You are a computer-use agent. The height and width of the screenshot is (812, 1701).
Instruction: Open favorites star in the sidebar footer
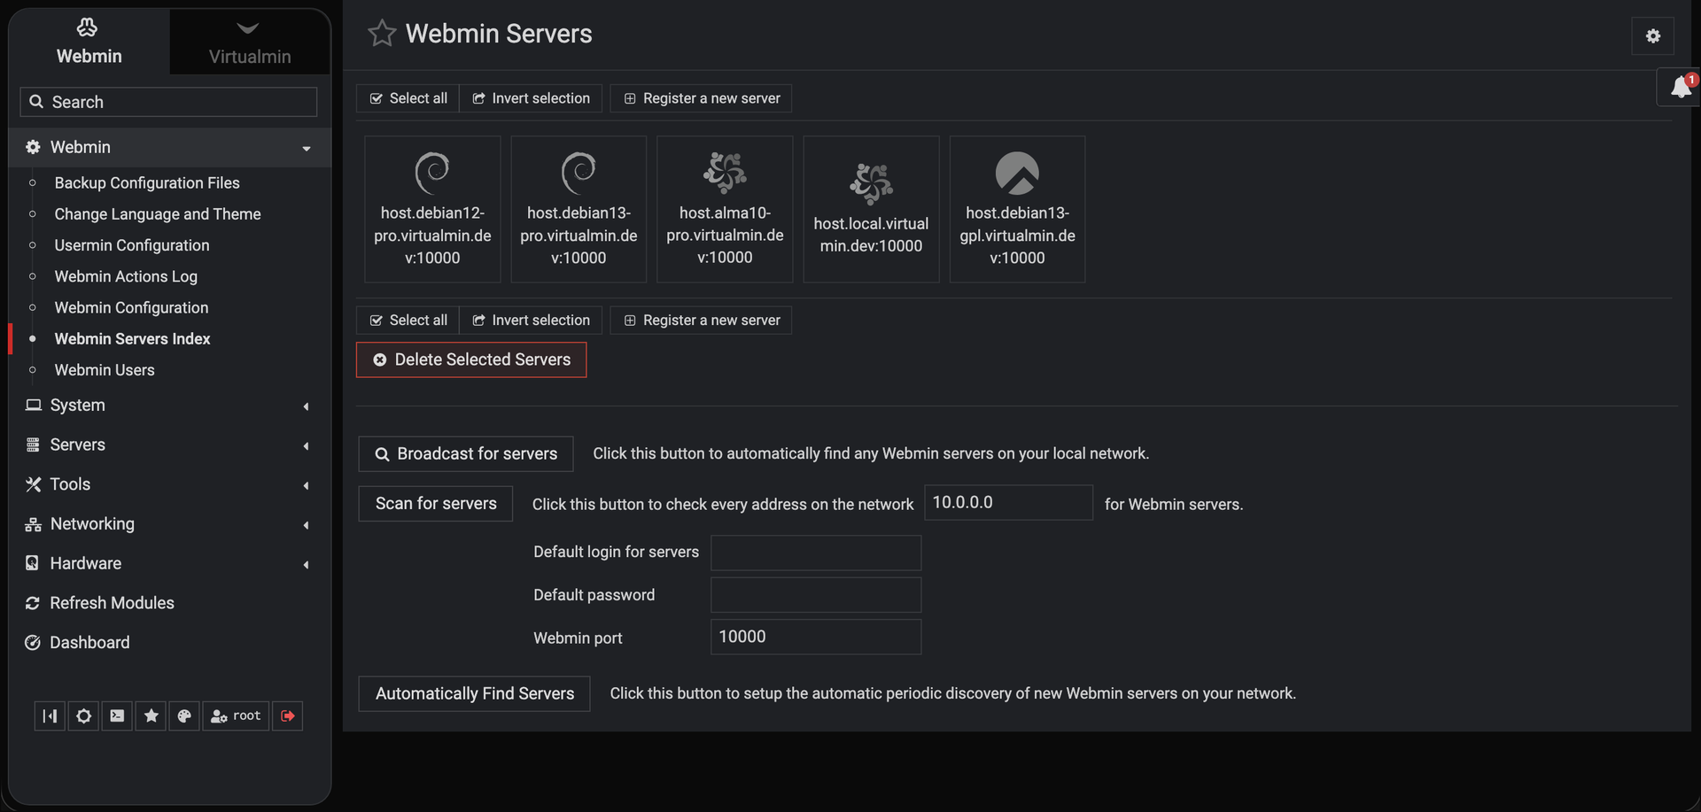(151, 715)
